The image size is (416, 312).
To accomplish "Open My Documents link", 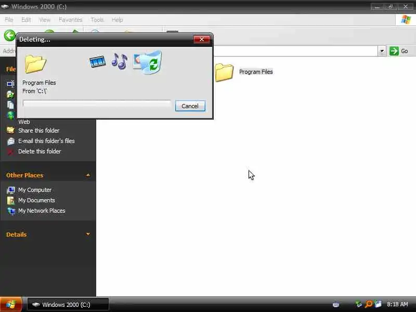I will tap(36, 200).
